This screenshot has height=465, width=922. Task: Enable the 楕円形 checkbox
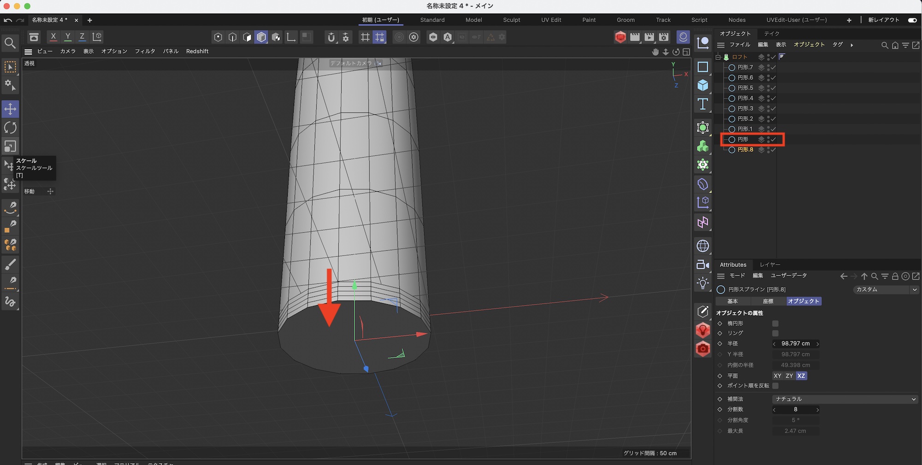pos(775,324)
